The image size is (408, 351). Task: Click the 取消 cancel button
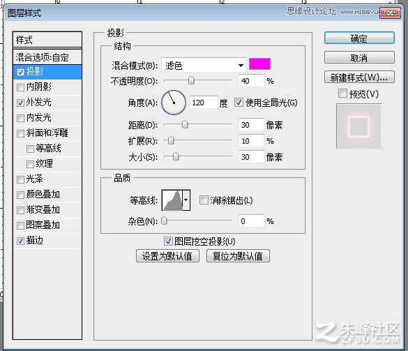click(359, 57)
